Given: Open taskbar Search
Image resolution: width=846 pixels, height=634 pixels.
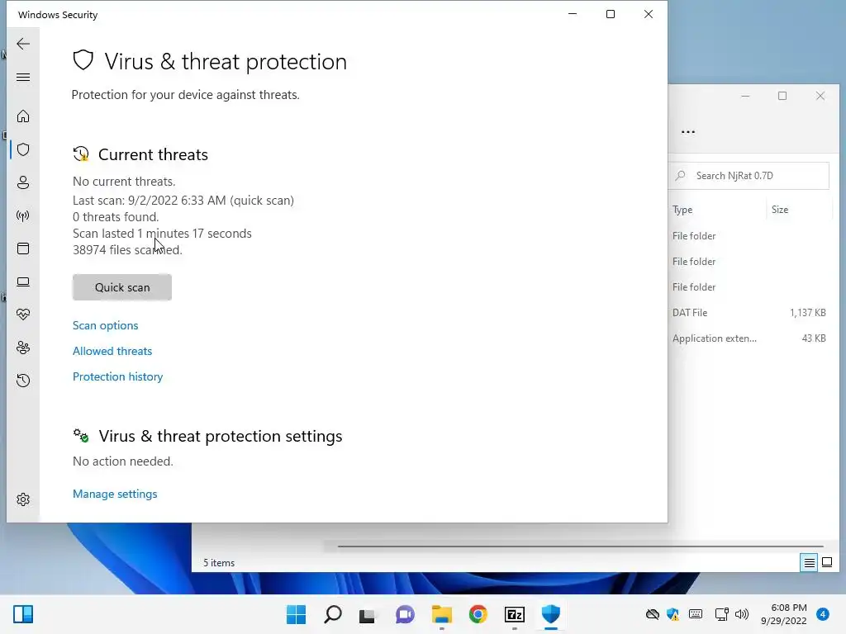Looking at the screenshot, I should tap(333, 614).
